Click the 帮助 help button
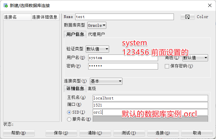Image resolution: width=216 pixels, height=139 pixels. click(19, 133)
